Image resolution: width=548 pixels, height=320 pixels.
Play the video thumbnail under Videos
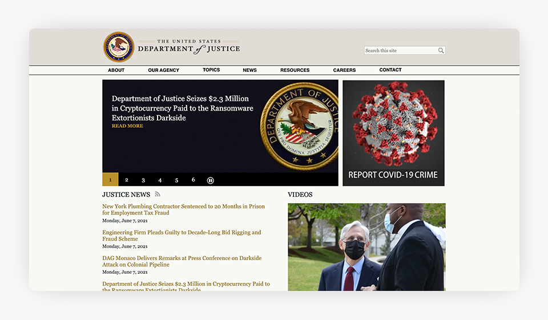click(366, 247)
